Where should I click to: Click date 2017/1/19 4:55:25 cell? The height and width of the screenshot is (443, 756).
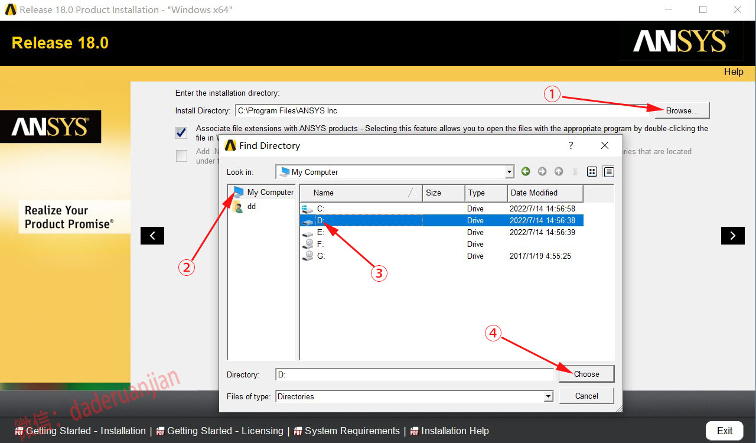(540, 256)
